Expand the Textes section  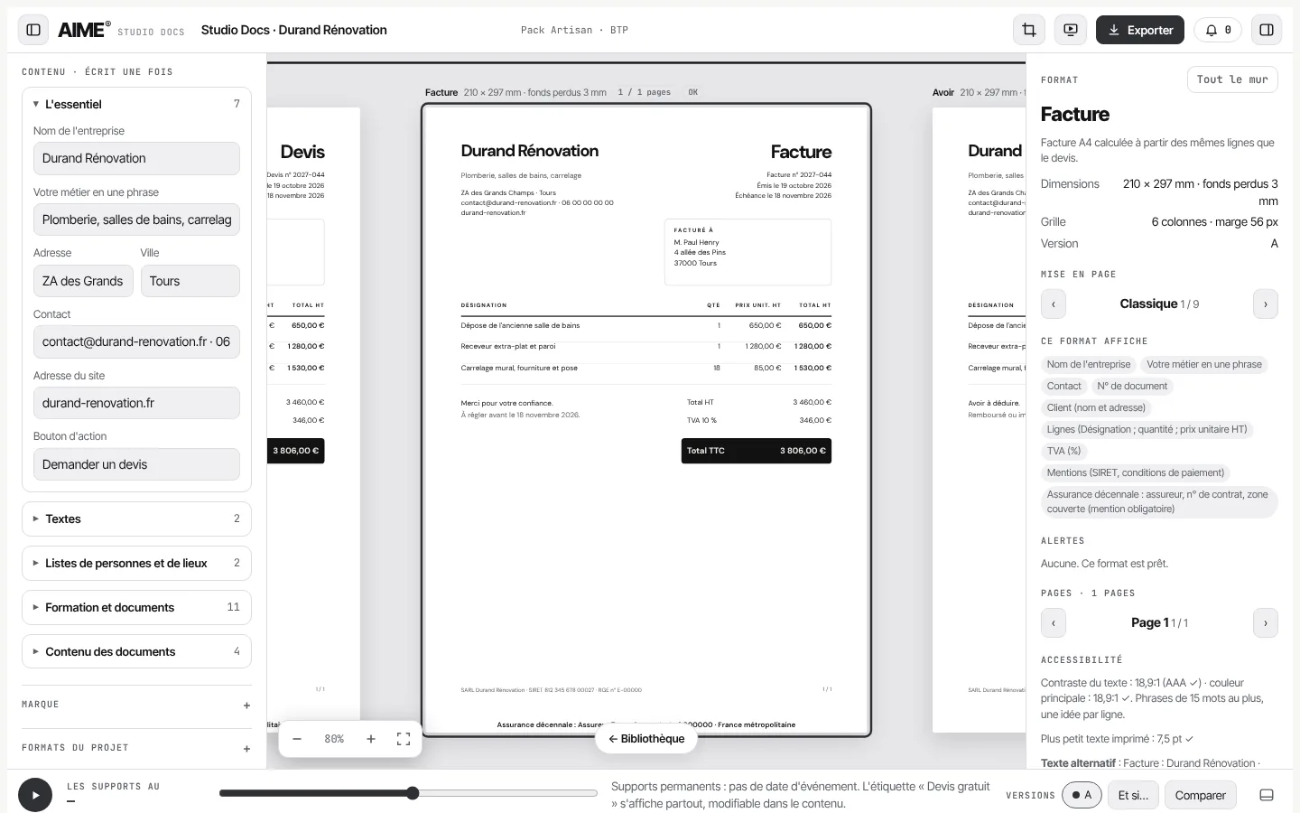(x=136, y=519)
